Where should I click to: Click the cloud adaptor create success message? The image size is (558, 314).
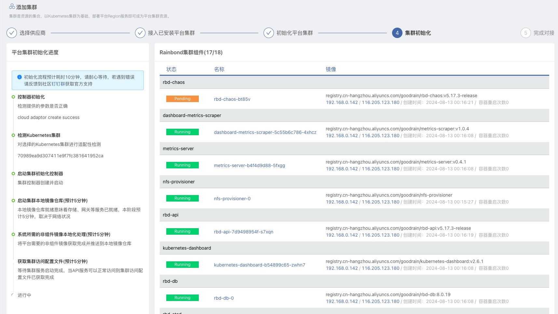[48, 117]
